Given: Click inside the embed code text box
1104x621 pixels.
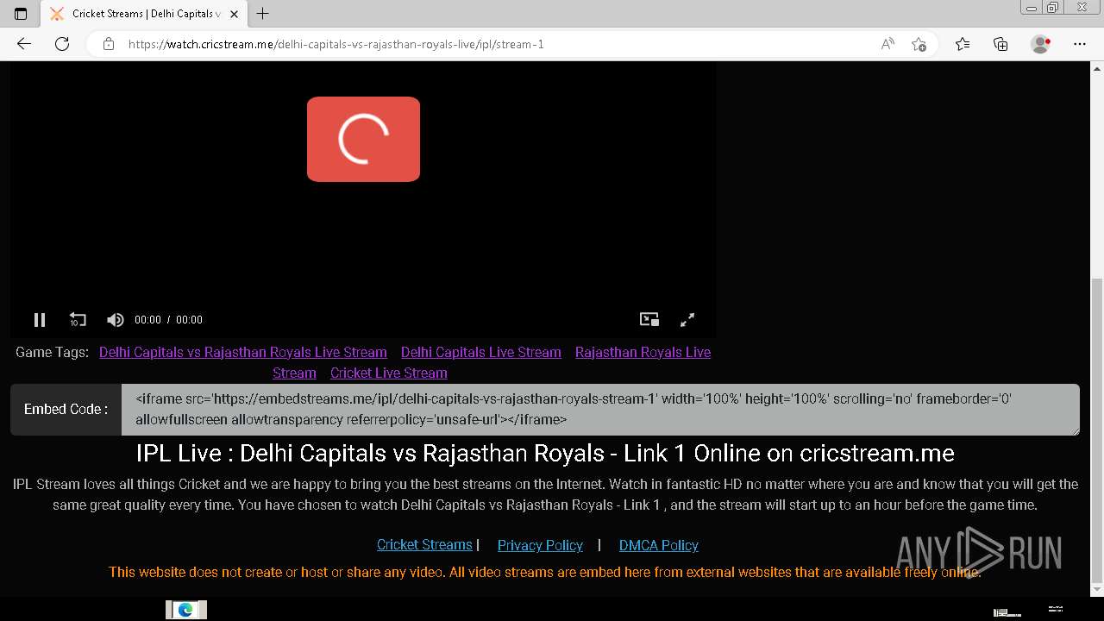Looking at the screenshot, I should [600, 410].
